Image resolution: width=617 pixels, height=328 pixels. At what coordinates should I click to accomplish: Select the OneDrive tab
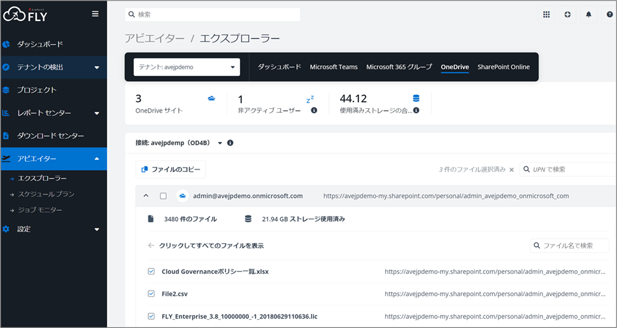tap(455, 67)
